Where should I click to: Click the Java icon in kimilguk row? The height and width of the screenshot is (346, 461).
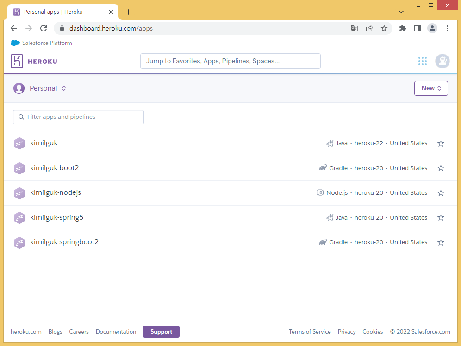[x=330, y=143]
